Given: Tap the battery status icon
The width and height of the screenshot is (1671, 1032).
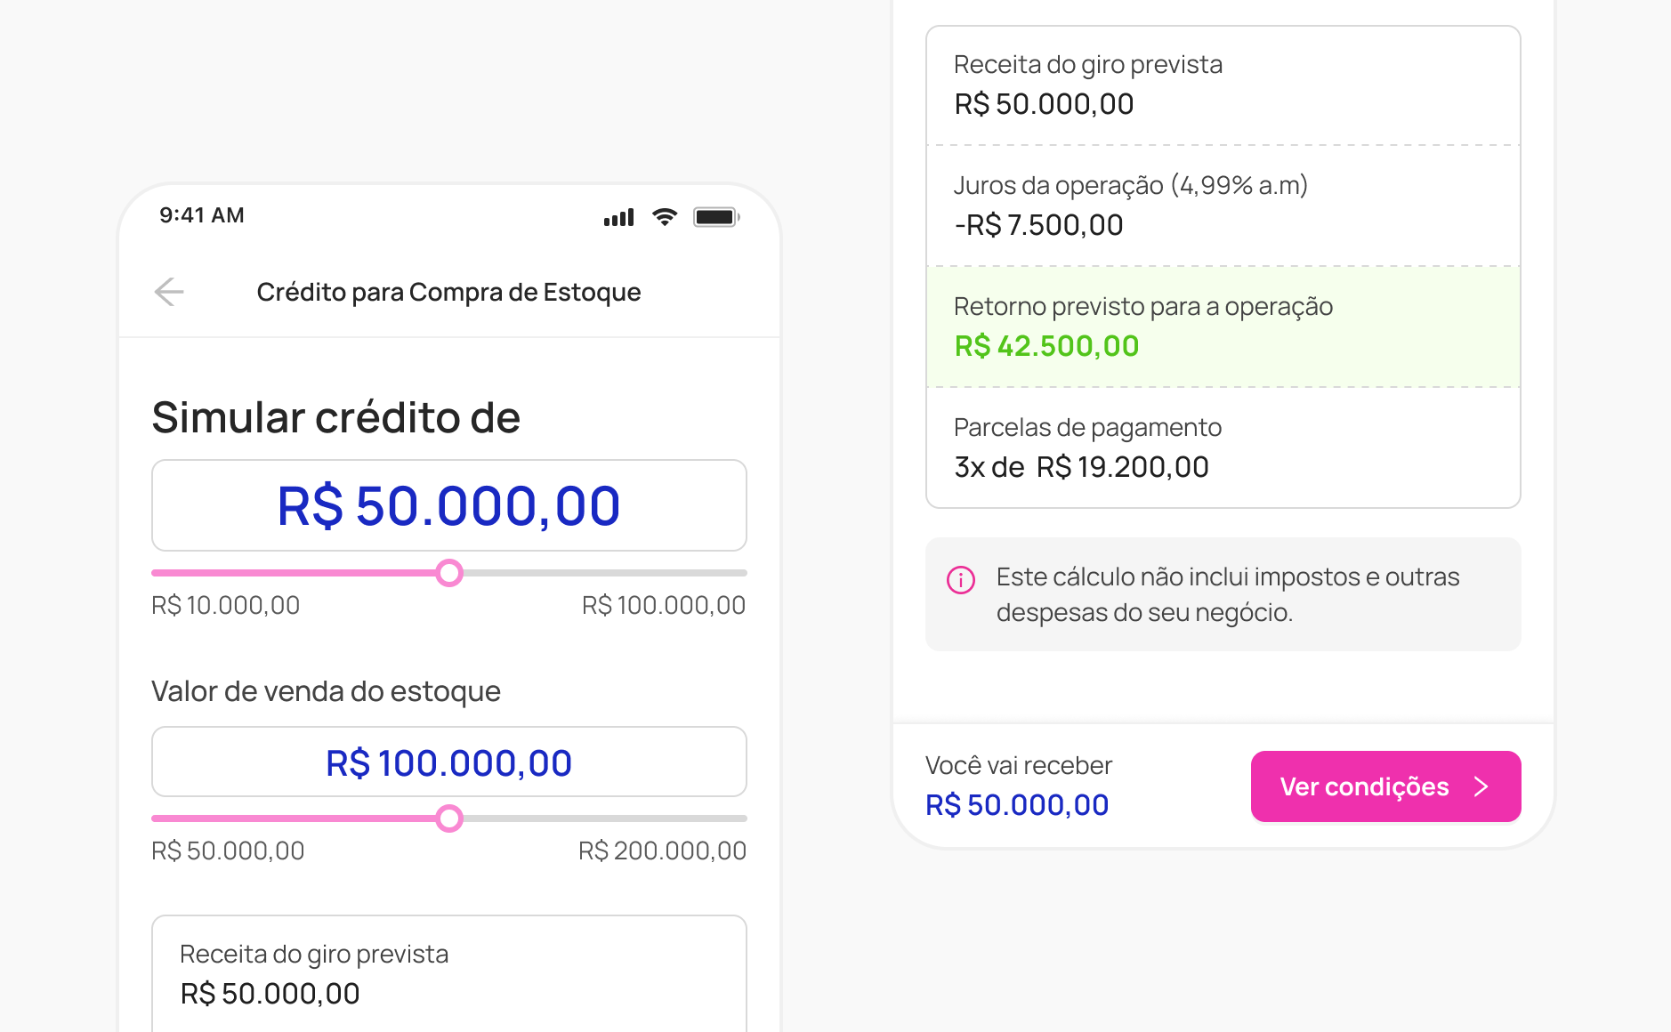Looking at the screenshot, I should click(716, 217).
